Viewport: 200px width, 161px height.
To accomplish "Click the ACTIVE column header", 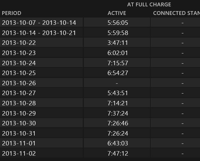I will pos(117,13).
